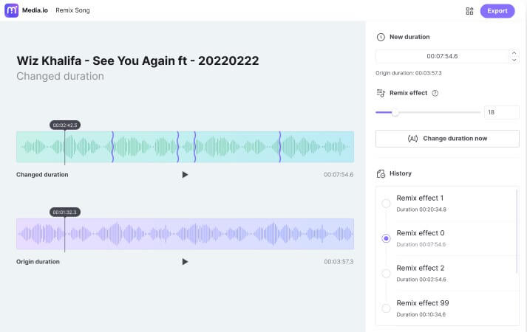Open Remix effect help question icon
The height and width of the screenshot is (332, 527).
pyautogui.click(x=435, y=93)
